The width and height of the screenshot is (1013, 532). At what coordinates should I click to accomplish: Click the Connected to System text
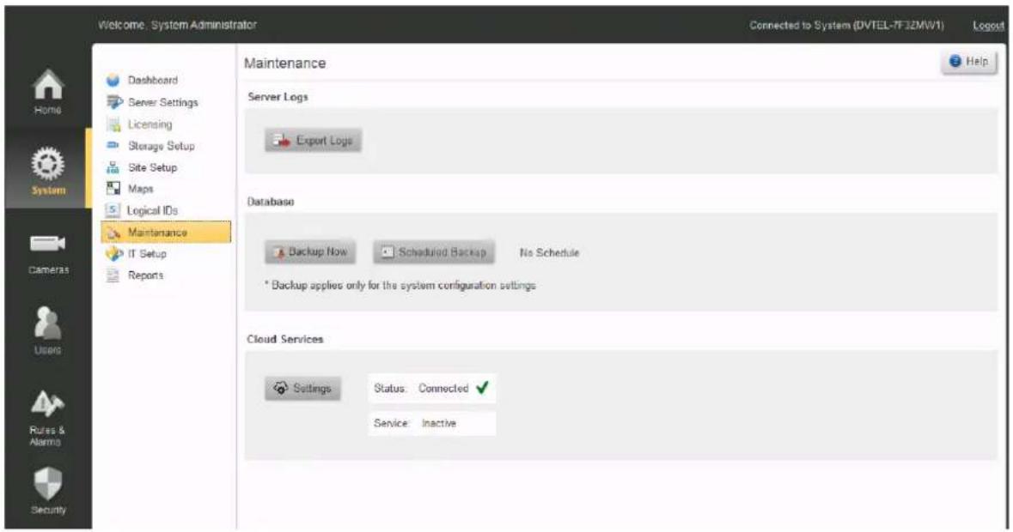click(846, 25)
